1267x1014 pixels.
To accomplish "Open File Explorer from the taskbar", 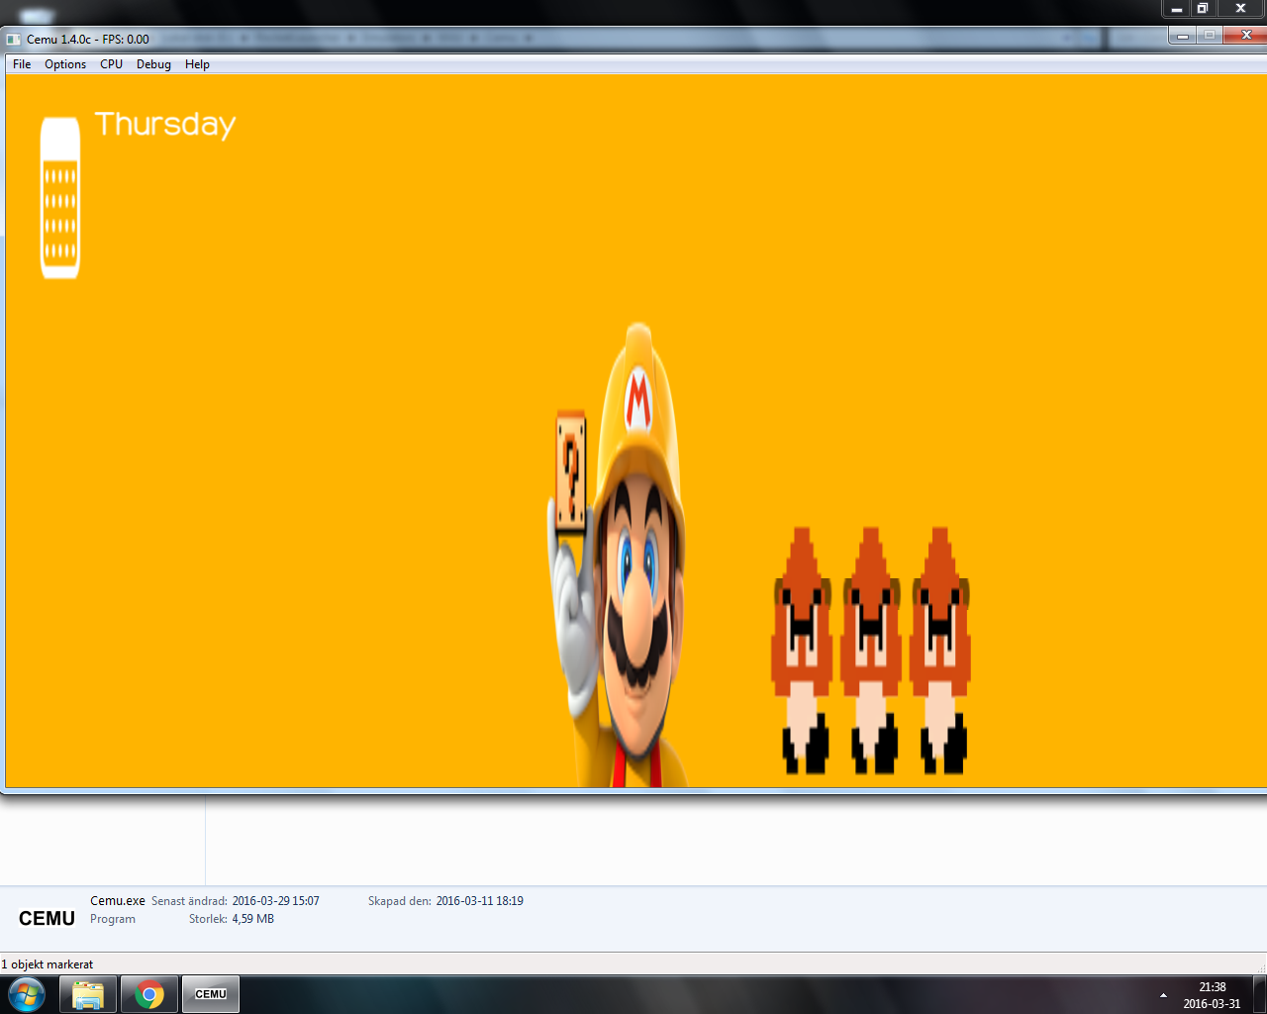I will (x=88, y=994).
